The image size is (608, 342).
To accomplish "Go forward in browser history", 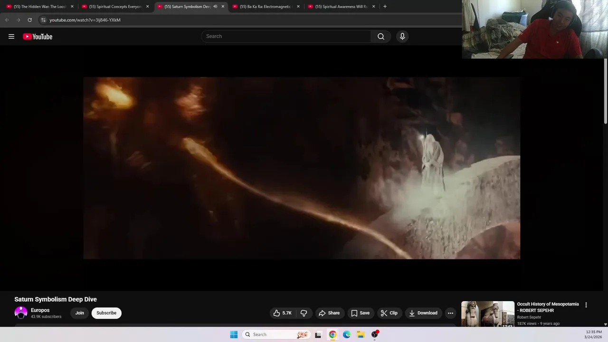I will tap(18, 20).
